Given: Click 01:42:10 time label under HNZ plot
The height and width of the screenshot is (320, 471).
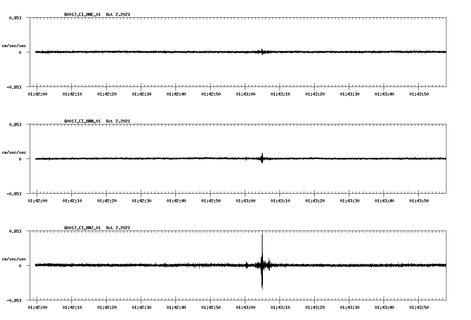Looking at the screenshot, I should pyautogui.click(x=72, y=308).
